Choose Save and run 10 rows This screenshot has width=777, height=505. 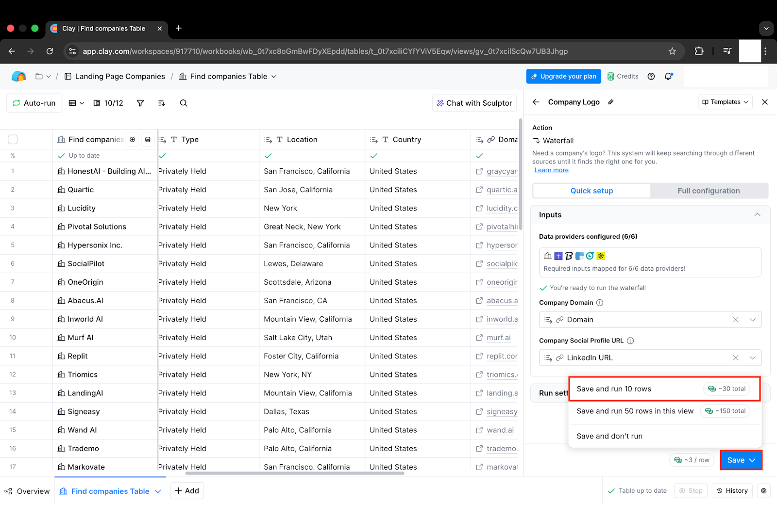664,389
